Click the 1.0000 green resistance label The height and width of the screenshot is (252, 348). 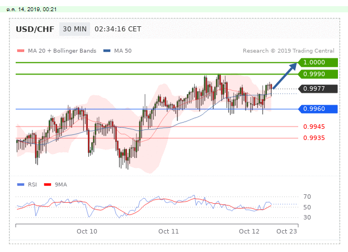pos(317,63)
